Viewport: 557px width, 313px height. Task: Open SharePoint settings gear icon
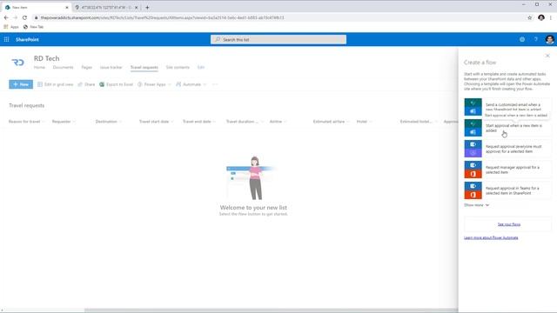coord(522,39)
